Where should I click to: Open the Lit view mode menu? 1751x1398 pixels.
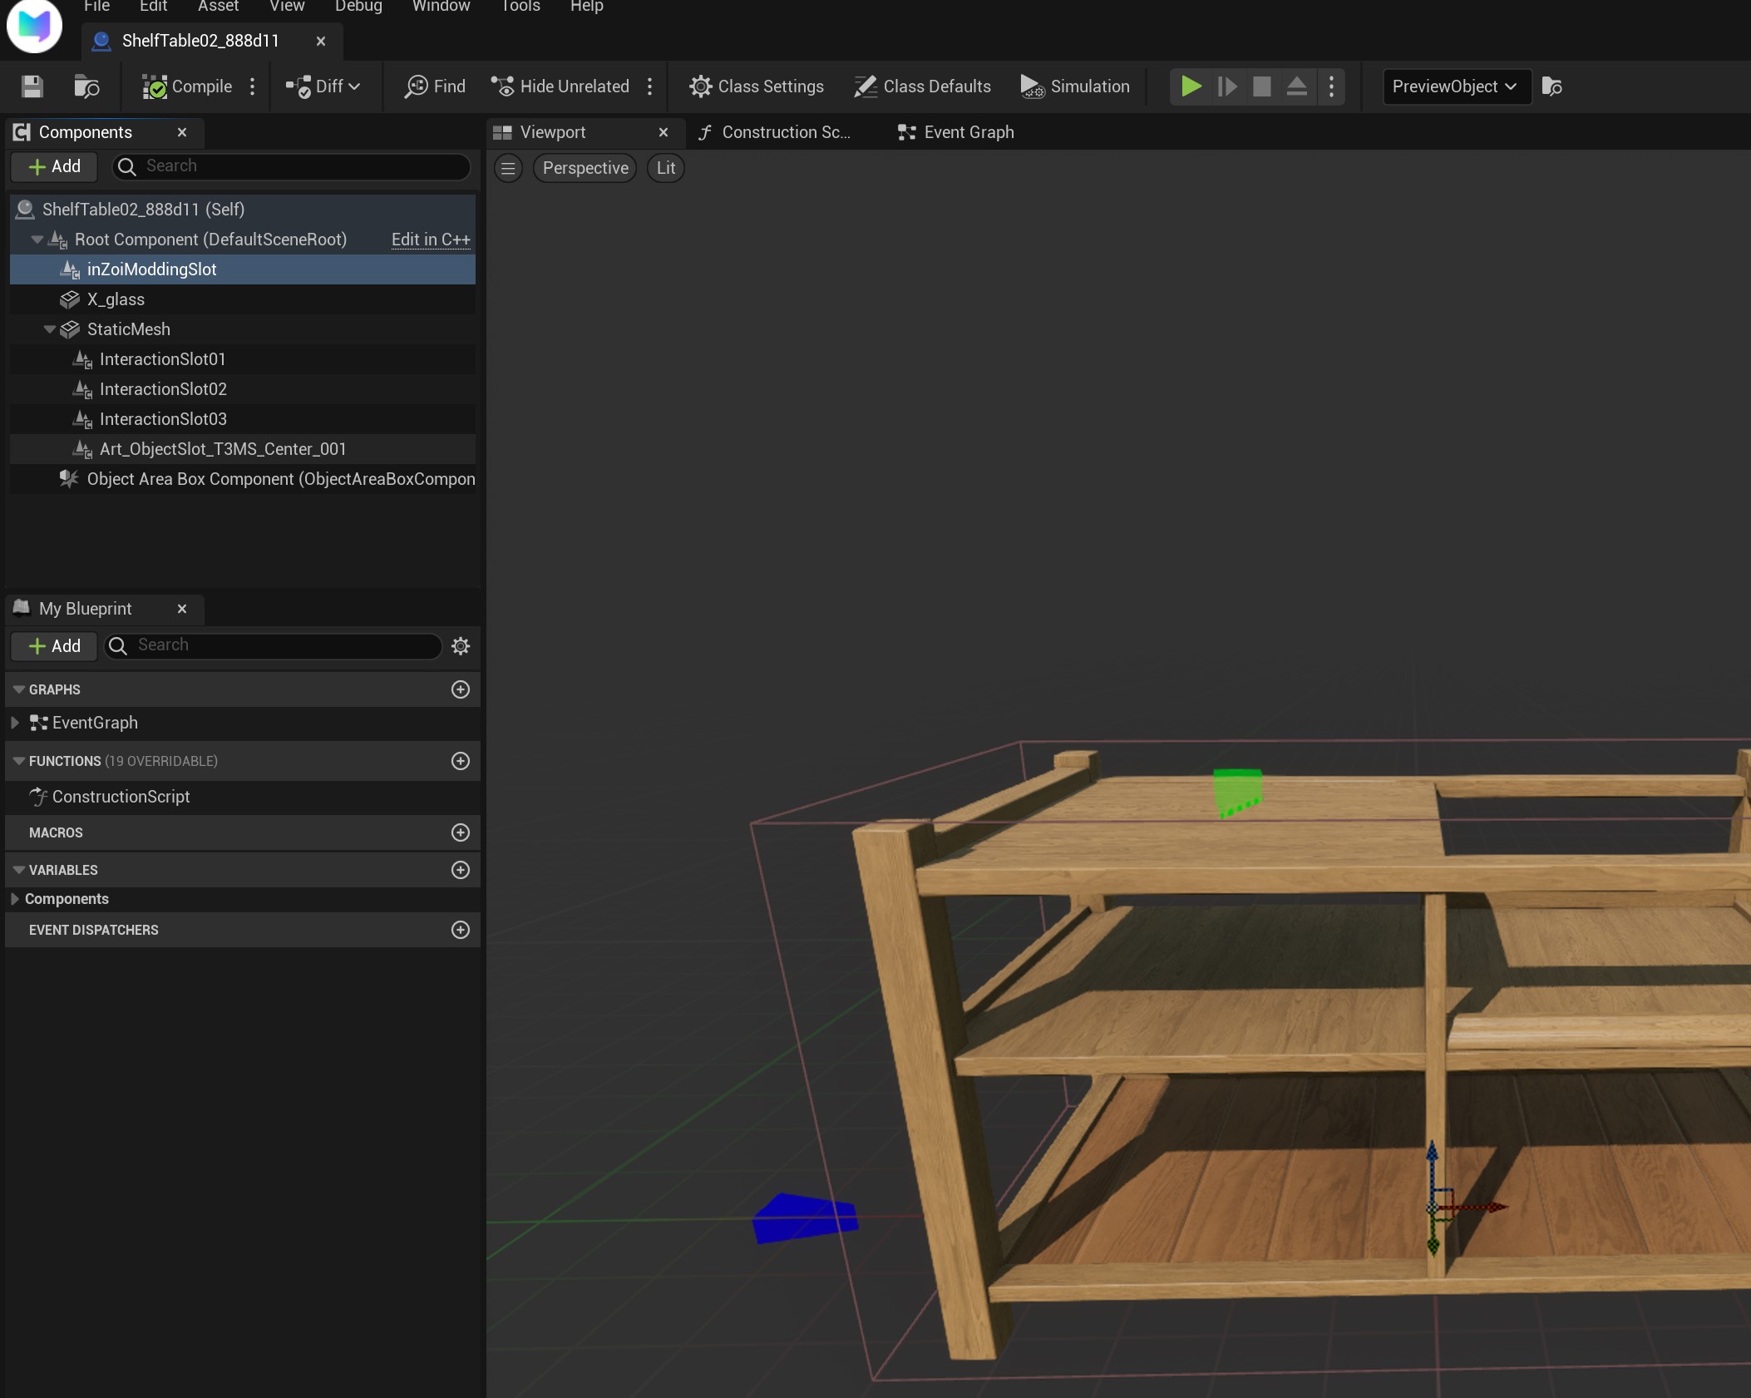(x=666, y=168)
